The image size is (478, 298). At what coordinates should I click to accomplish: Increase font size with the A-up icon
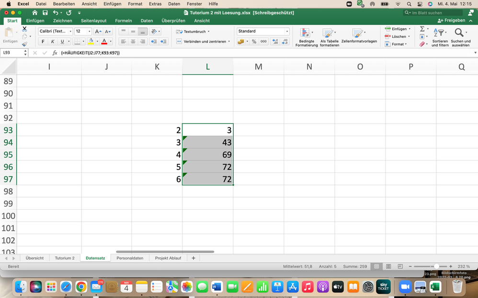pos(98,32)
